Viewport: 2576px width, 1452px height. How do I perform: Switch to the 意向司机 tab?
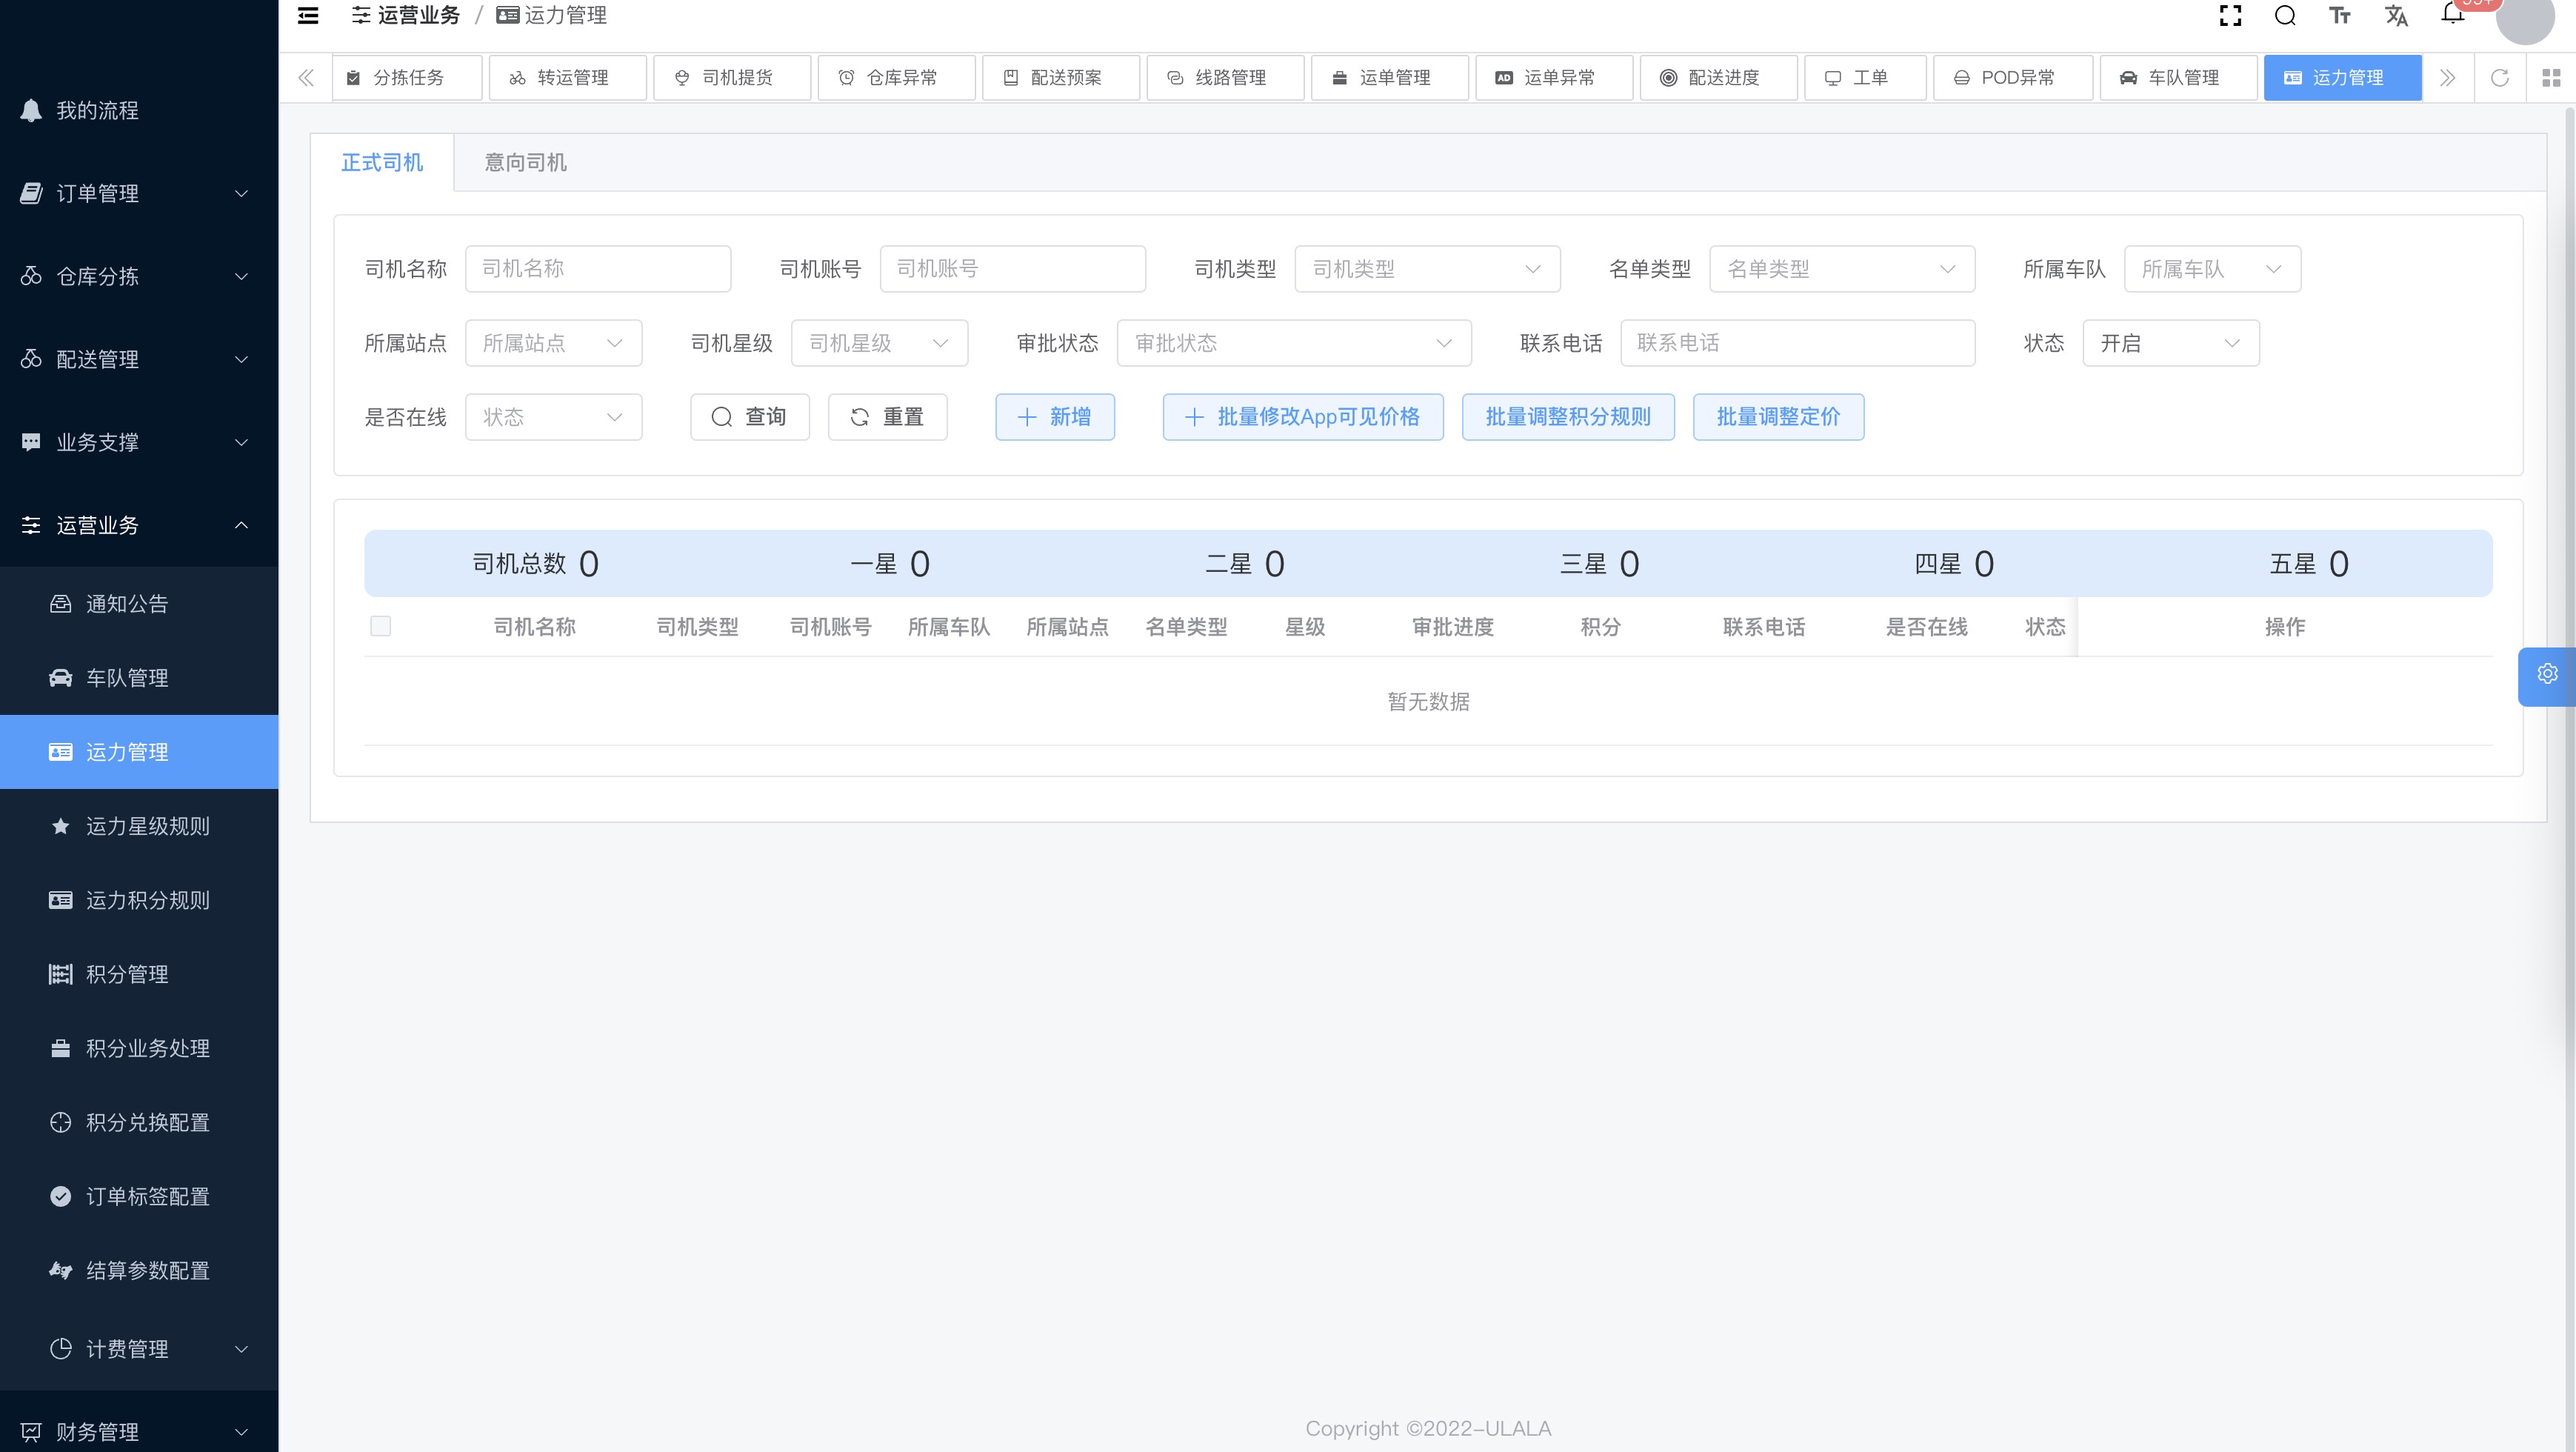[525, 162]
